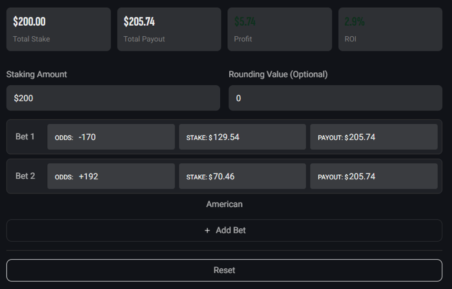Click the Staking Amount input field
This screenshot has width=452, height=289.
tap(113, 98)
